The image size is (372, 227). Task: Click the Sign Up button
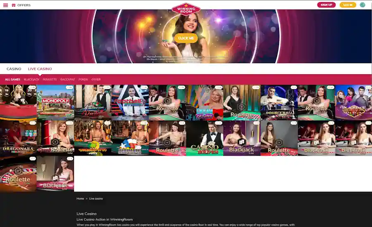326,5
